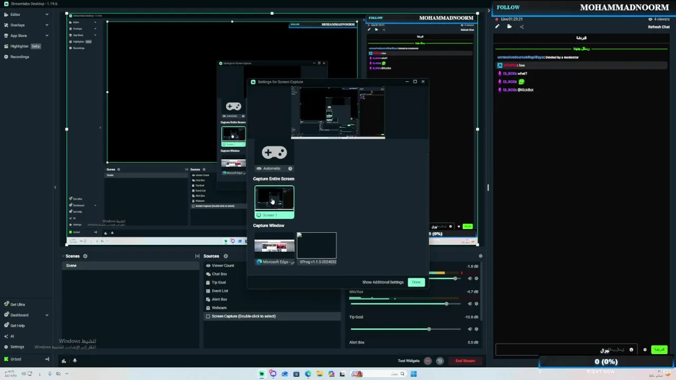Add a new scene with plus icon
676x380 pixels.
pos(85,256)
